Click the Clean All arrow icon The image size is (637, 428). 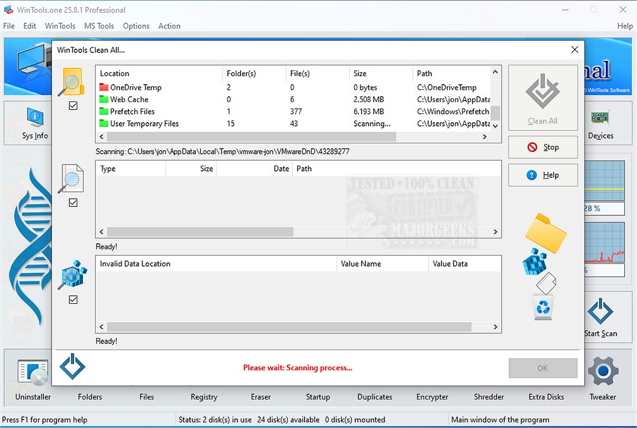click(542, 92)
